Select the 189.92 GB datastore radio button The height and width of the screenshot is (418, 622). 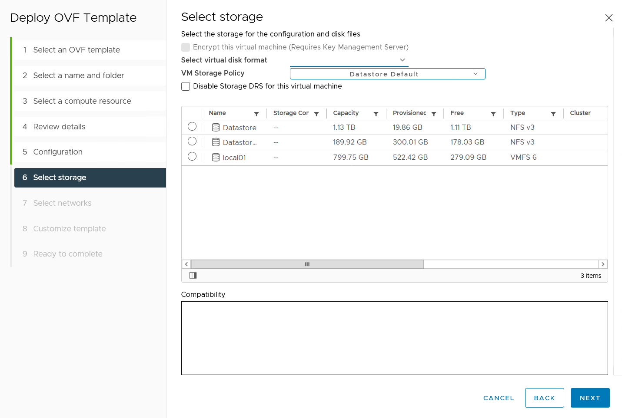click(192, 142)
